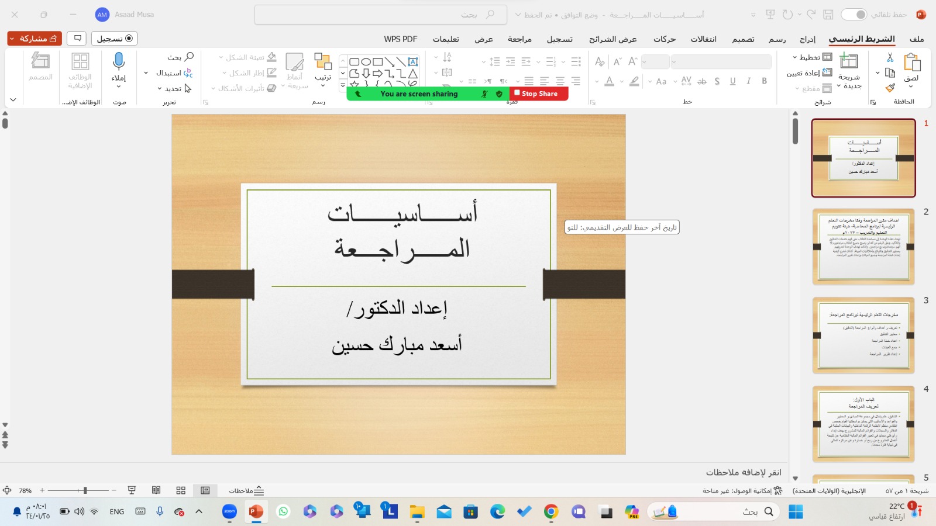Click the مشاركة Share button
The height and width of the screenshot is (526, 936).
(x=33, y=38)
